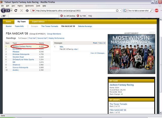Click the eye icon on second toolbar
The image size is (162, 118).
[x=4, y=16]
